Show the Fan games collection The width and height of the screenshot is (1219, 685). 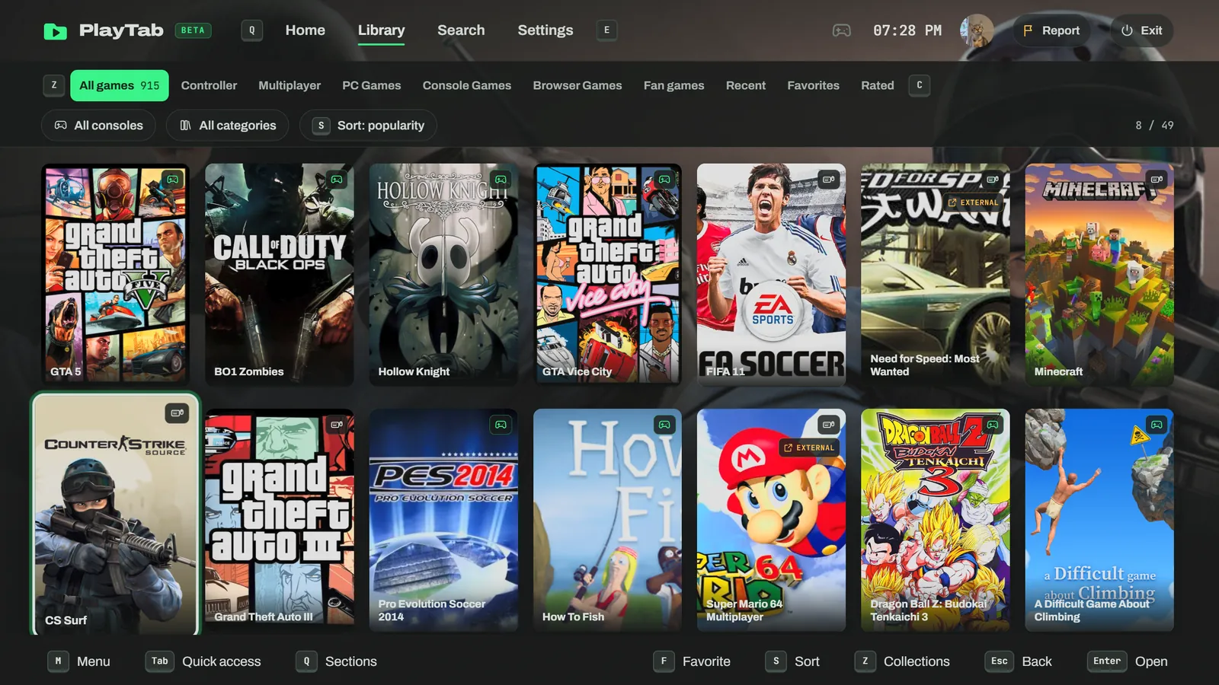tap(674, 85)
